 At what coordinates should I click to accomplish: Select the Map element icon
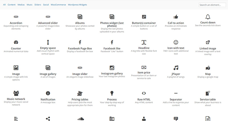coord(207,68)
